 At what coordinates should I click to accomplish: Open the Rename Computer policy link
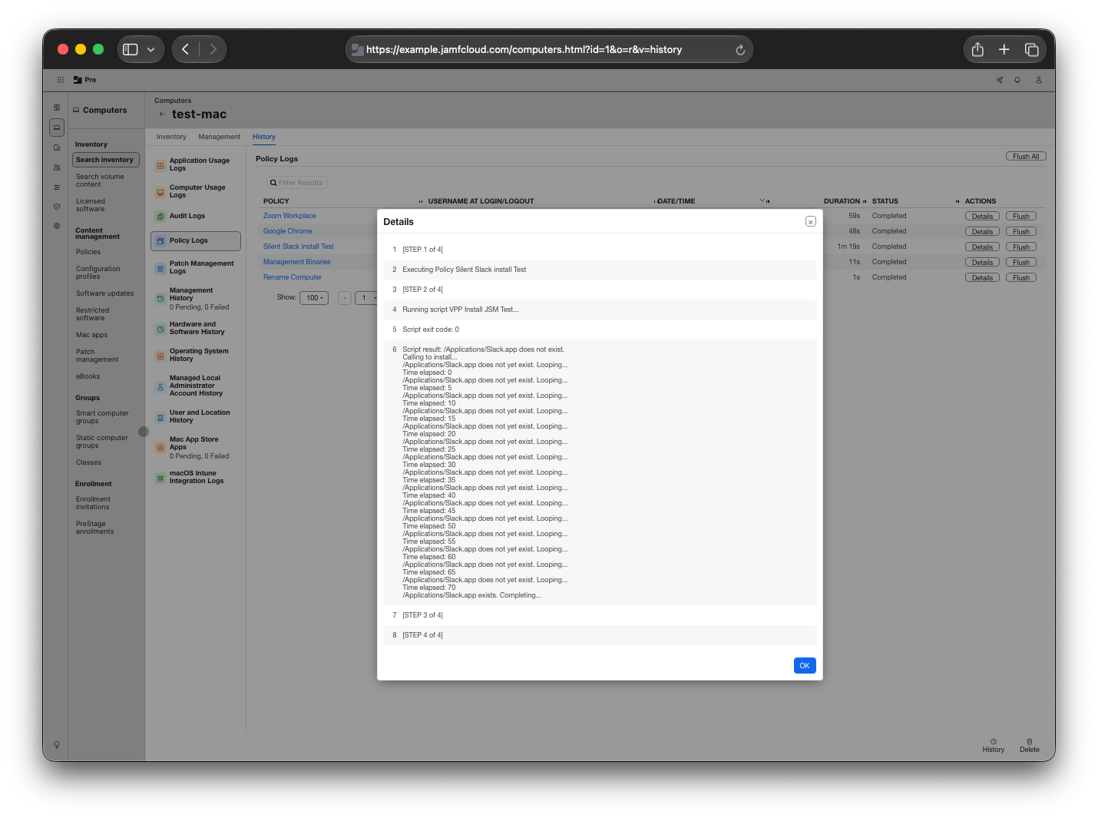click(293, 277)
